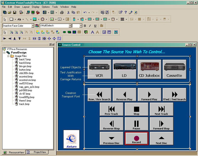The image size is (198, 156).
Task: Align selected objects to left edge
Action: pos(5,38)
